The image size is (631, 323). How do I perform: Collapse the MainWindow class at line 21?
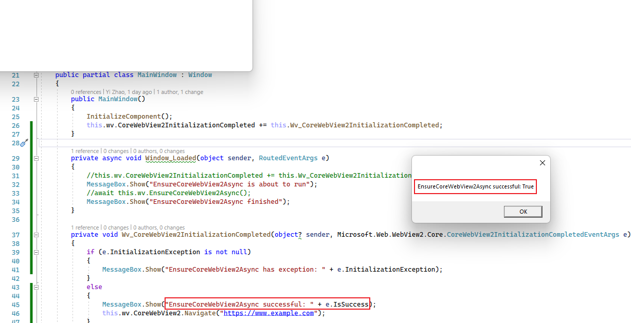tap(35, 74)
